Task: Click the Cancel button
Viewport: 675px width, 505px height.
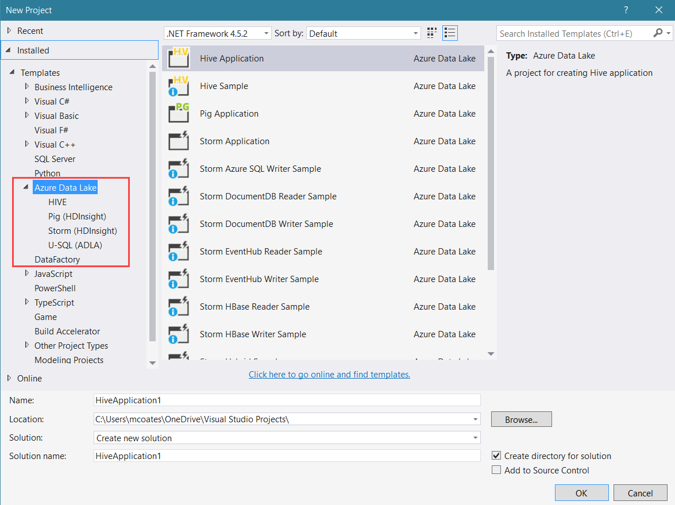Action: [640, 493]
